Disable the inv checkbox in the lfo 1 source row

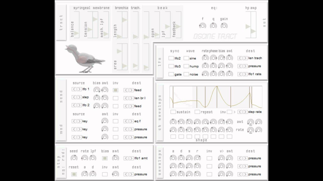[116, 90]
